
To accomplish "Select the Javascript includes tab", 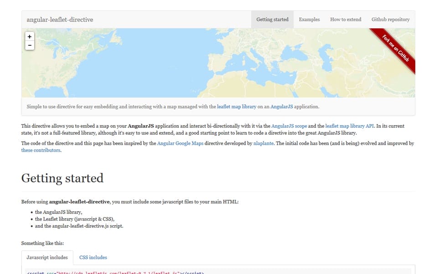I will [47, 258].
